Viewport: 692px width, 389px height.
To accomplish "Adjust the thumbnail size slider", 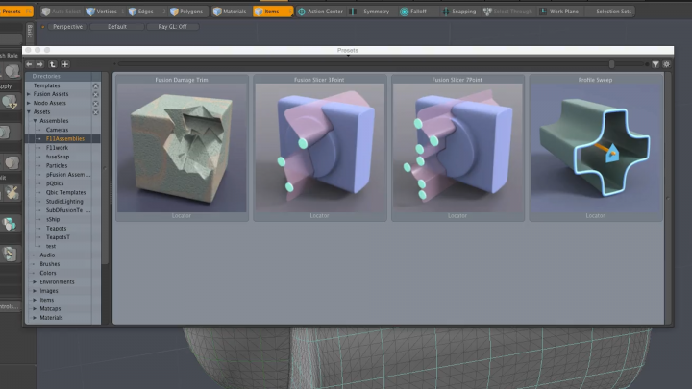I will (x=609, y=63).
